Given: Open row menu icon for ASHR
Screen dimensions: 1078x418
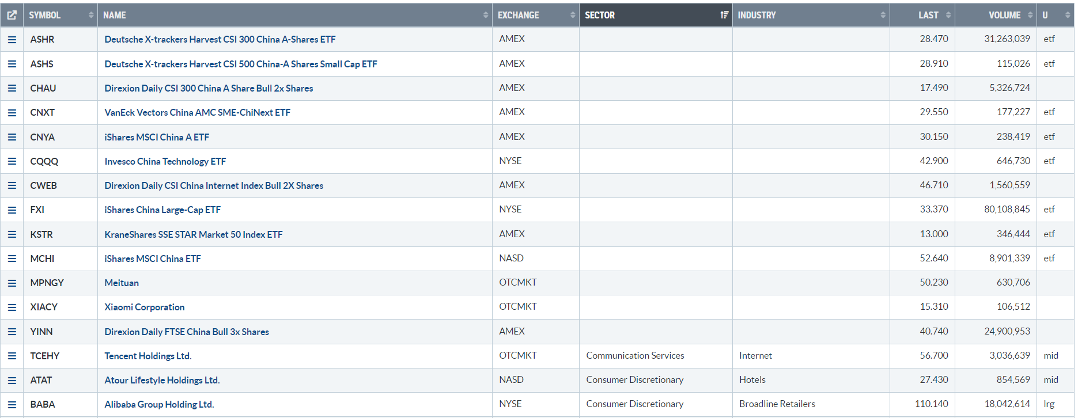Looking at the screenshot, I should point(12,40).
